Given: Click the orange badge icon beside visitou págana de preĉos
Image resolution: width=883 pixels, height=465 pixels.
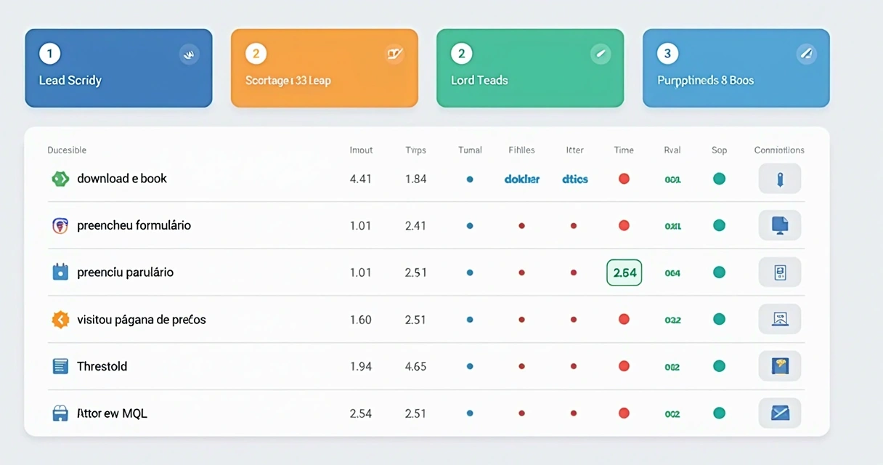Looking at the screenshot, I should click(61, 319).
